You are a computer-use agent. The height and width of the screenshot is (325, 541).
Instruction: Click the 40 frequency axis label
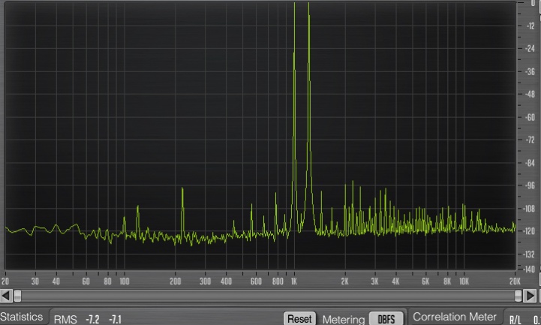(56, 281)
